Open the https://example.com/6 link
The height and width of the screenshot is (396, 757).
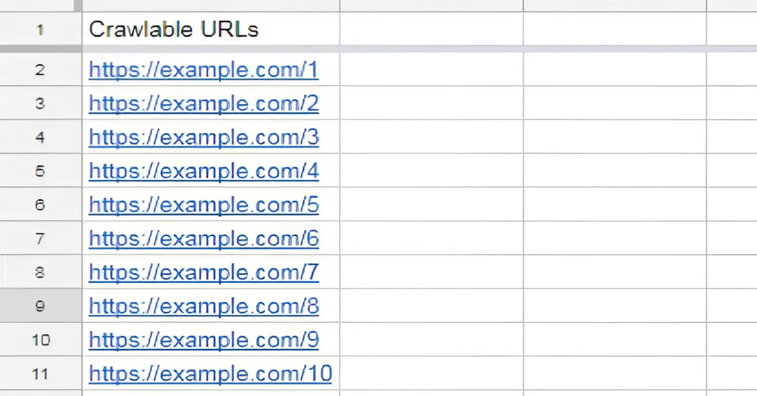pos(204,239)
